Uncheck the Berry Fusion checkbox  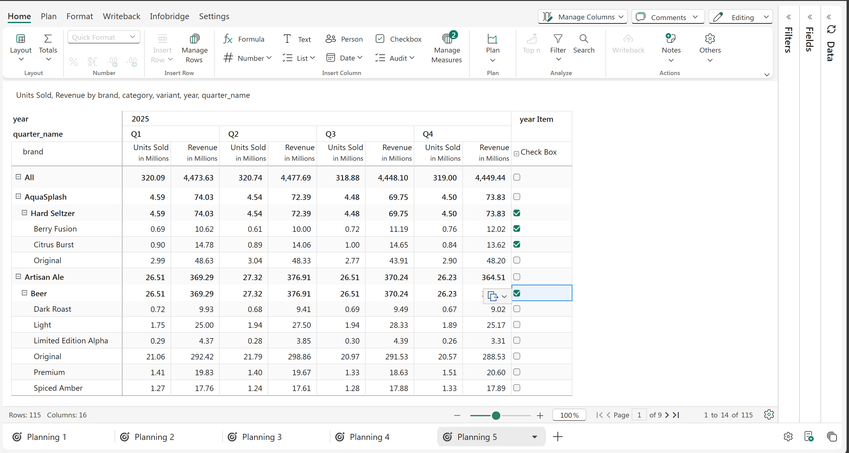click(x=516, y=229)
